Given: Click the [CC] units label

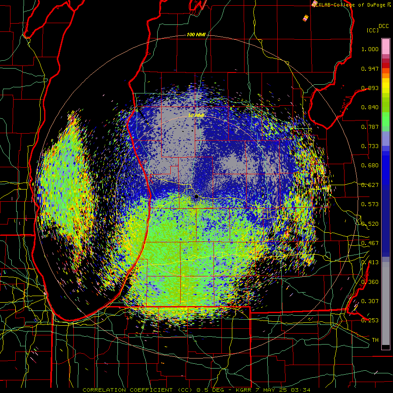Looking at the screenshot, I should tap(372, 30).
